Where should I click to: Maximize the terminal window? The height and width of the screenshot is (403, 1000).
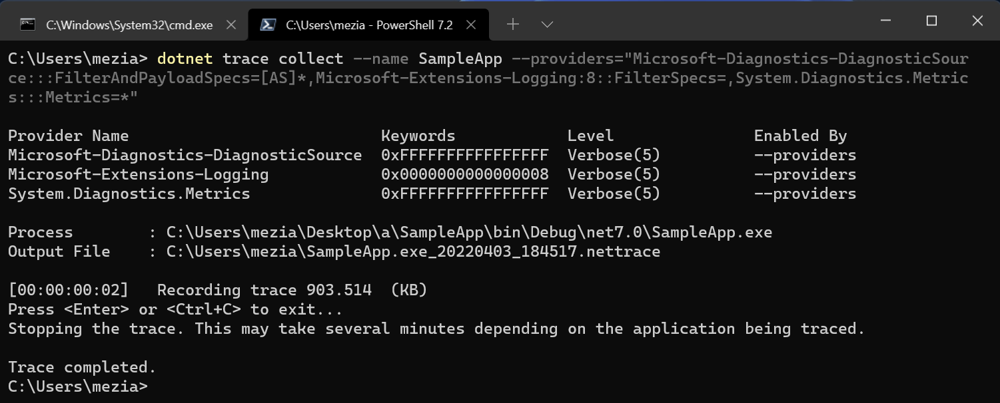(931, 21)
